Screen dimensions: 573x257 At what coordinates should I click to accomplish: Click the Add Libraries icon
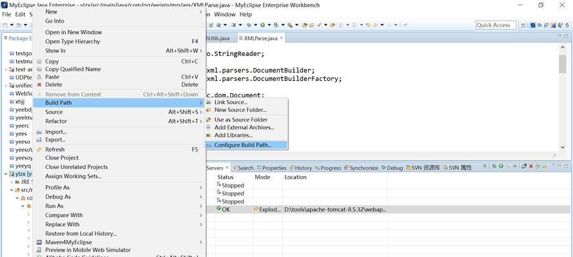tap(208, 135)
